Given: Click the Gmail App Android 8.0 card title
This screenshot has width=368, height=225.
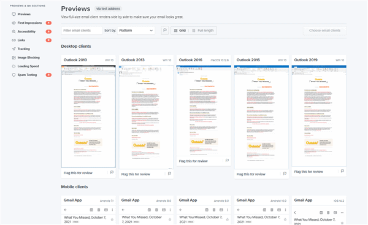Looking at the screenshot, I should [130, 200].
